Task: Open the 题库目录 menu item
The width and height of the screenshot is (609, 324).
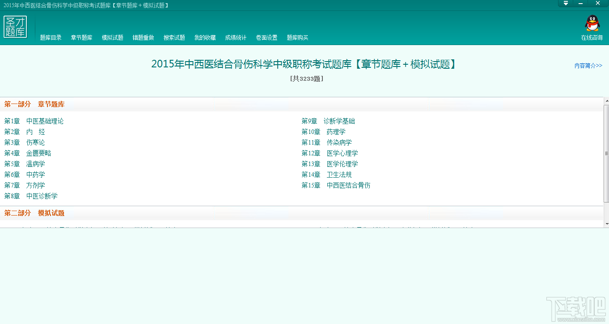Action: click(x=51, y=38)
